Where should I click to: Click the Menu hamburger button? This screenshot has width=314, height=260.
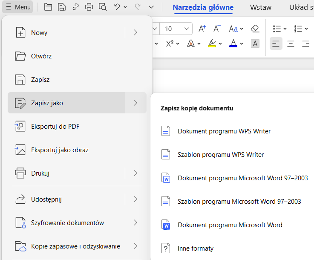18,7
